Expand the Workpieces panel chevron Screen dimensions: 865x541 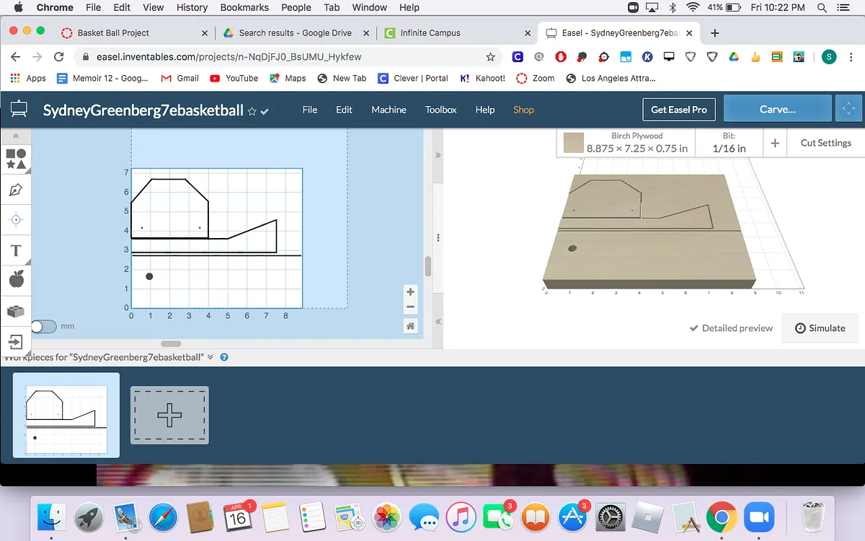(x=210, y=357)
